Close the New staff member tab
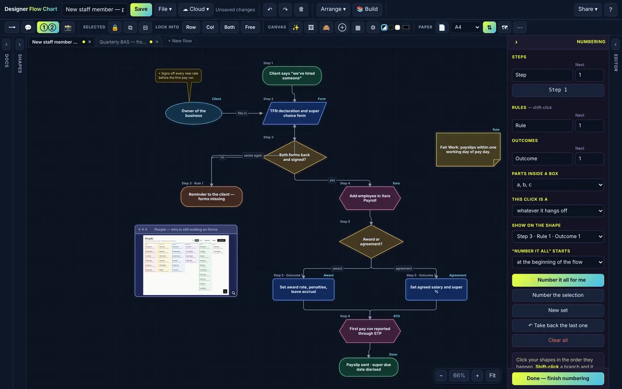The width and height of the screenshot is (622, 389). click(x=89, y=42)
